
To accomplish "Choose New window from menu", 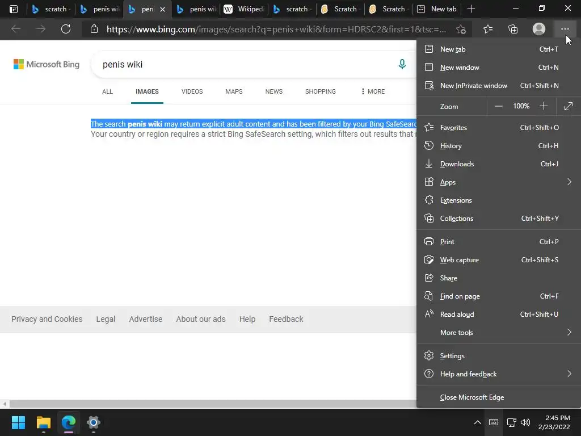I will (498, 68).
